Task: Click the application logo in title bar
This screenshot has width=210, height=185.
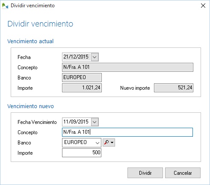Action: [x=5, y=6]
